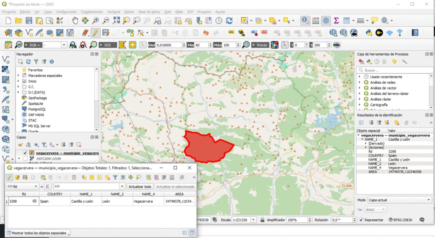This screenshot has width=435, height=238.
Task: Select the Pan Map hand tool
Action: coord(75,20)
